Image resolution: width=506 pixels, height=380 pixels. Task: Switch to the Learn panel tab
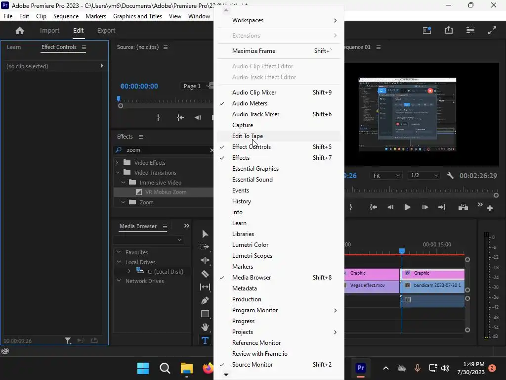(x=14, y=47)
